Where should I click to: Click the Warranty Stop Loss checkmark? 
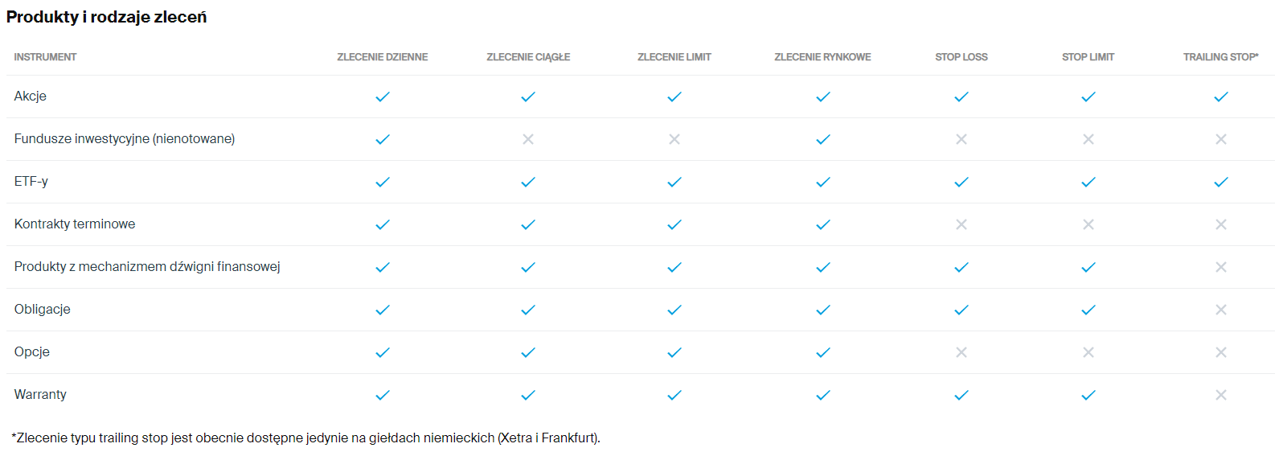[961, 395]
